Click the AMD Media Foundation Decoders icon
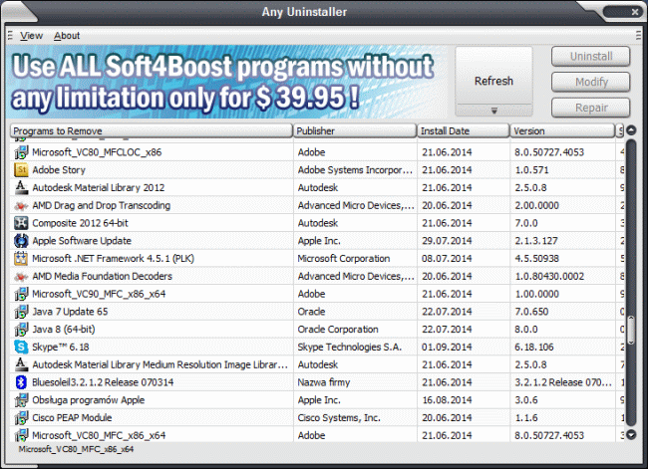The height and width of the screenshot is (469, 648). pyautogui.click(x=21, y=276)
